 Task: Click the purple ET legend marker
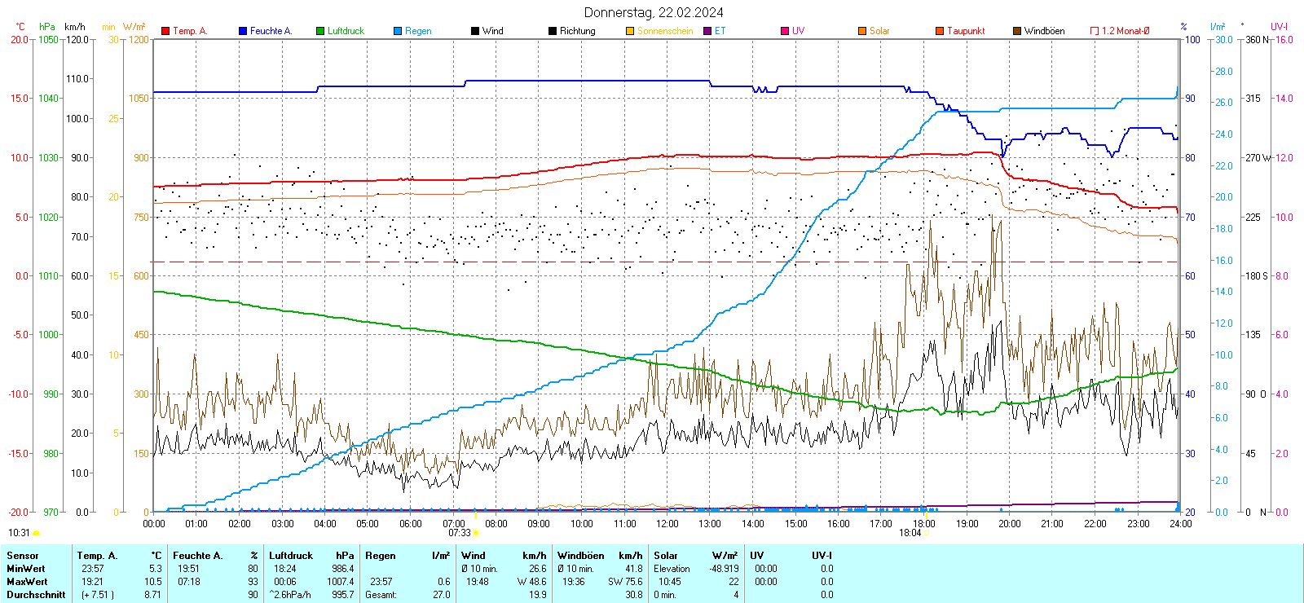pos(707,31)
